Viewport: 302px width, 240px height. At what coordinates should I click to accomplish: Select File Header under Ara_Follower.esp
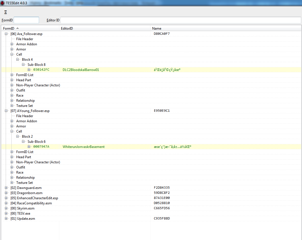(x=25, y=39)
